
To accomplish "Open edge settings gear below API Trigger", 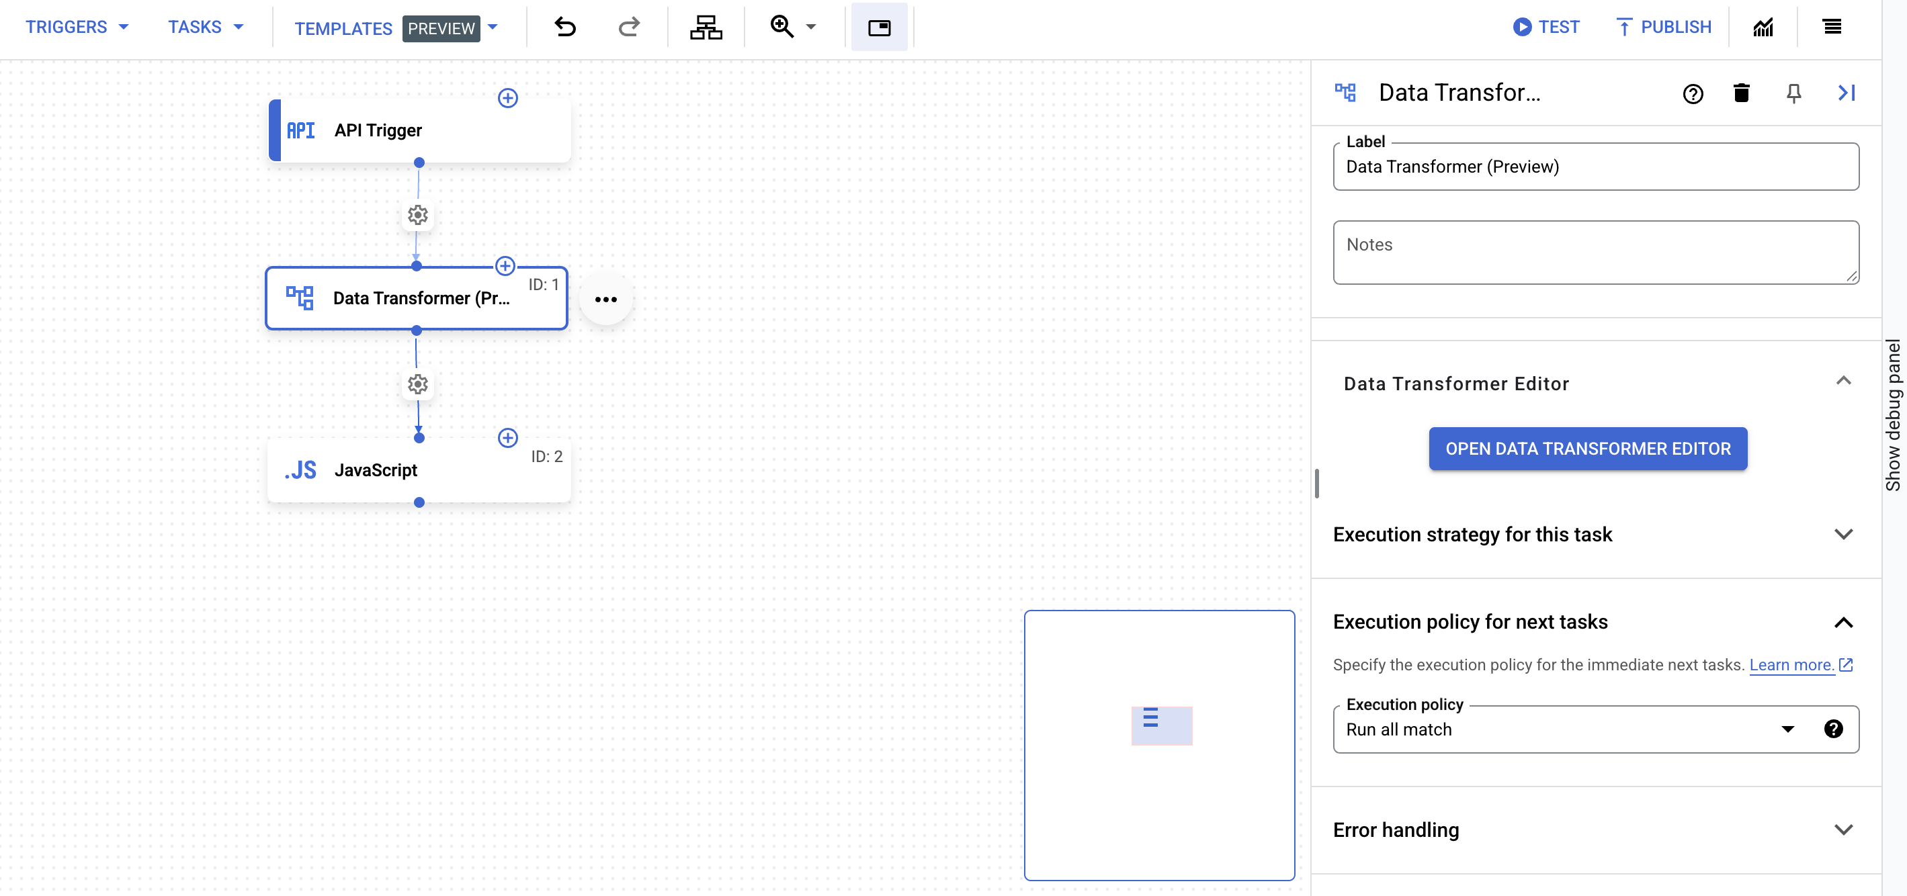I will (x=417, y=214).
